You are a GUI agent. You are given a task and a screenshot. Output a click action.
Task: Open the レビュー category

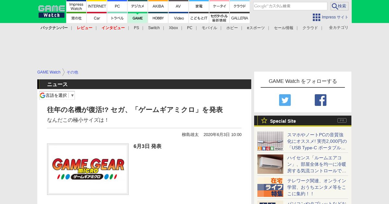pos(85,28)
